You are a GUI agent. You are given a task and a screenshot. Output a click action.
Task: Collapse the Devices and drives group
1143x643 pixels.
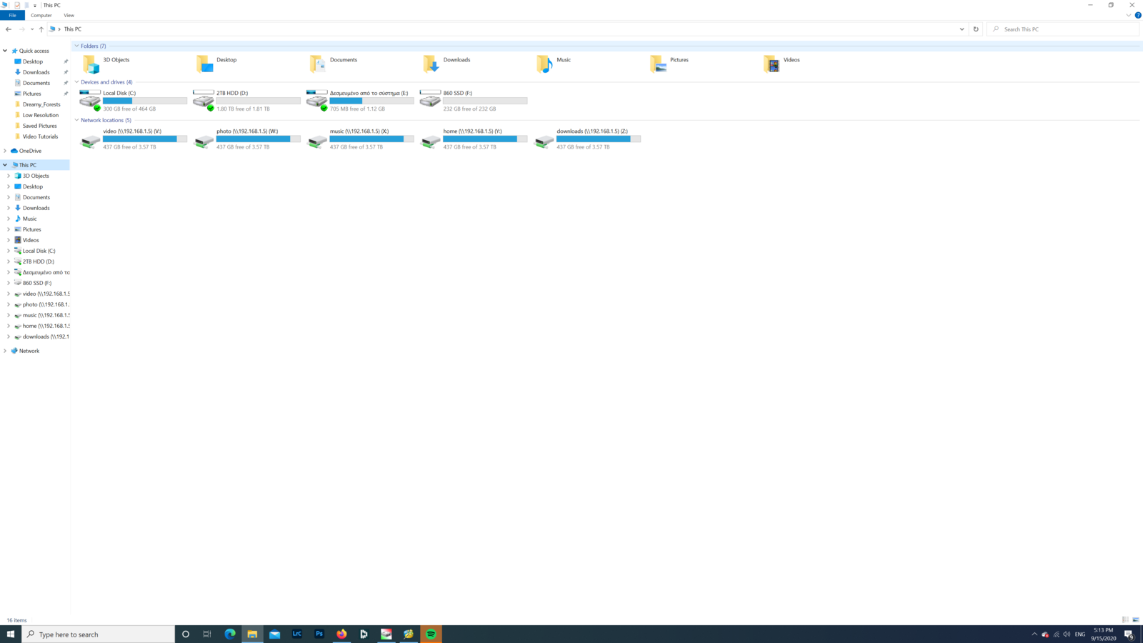tap(76, 82)
